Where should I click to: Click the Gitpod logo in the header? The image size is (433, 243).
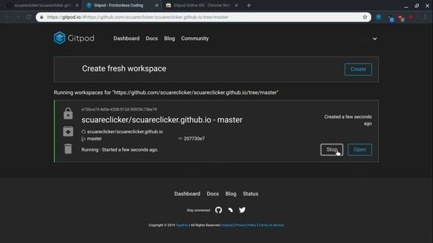pos(74,38)
